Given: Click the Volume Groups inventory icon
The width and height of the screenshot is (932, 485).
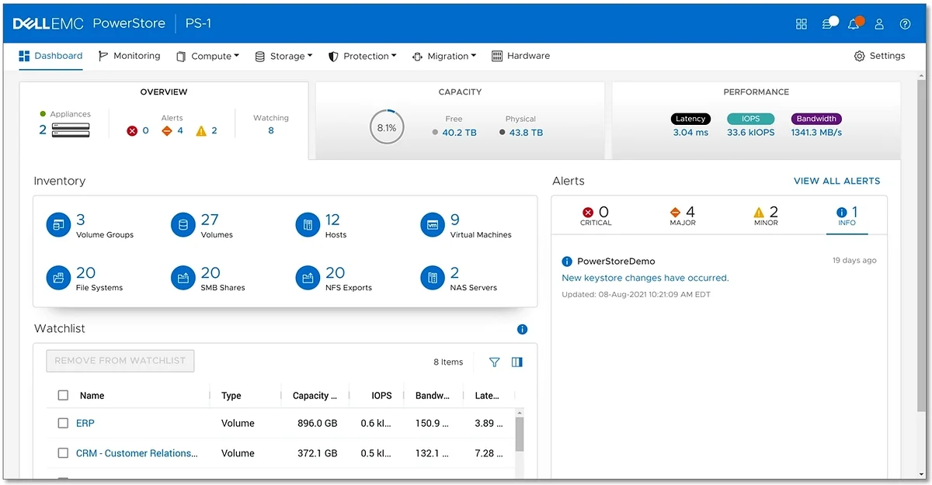Looking at the screenshot, I should click(x=58, y=226).
